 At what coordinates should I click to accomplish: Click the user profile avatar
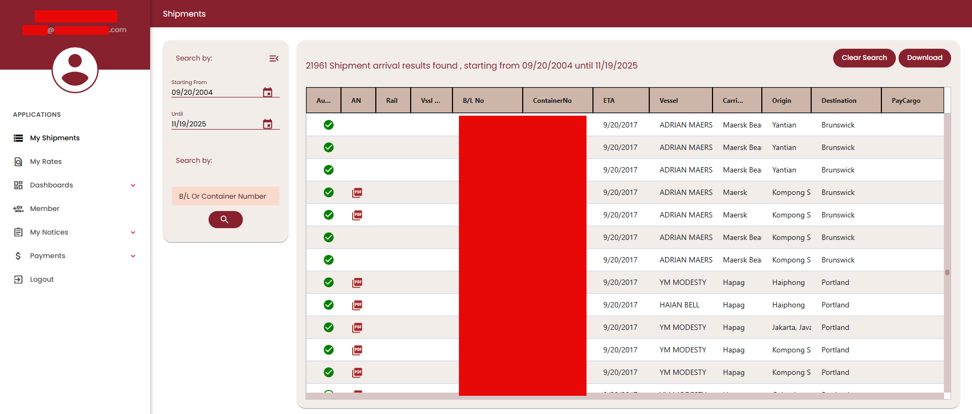click(x=75, y=70)
